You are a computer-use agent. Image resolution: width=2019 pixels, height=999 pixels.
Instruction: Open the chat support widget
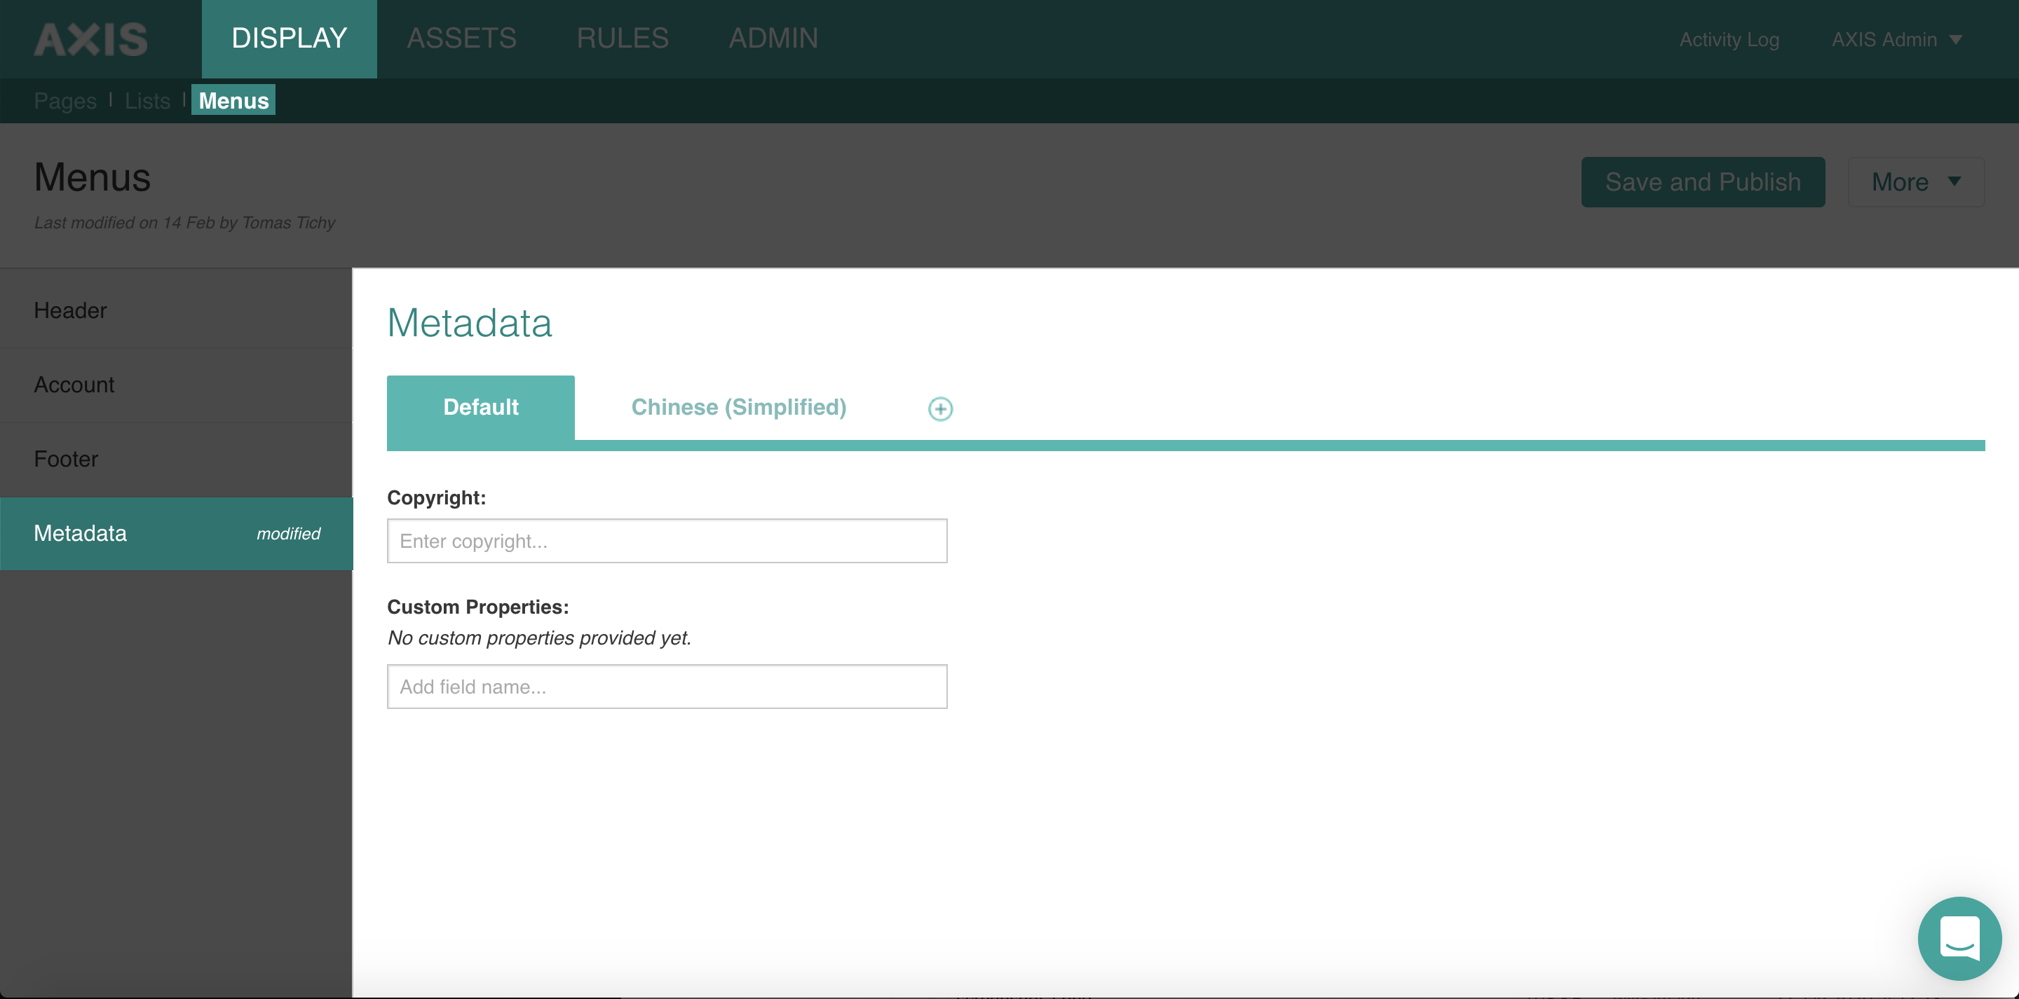pyautogui.click(x=1959, y=938)
